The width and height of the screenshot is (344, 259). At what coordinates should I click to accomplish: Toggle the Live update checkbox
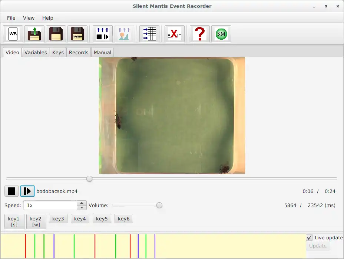click(x=309, y=237)
